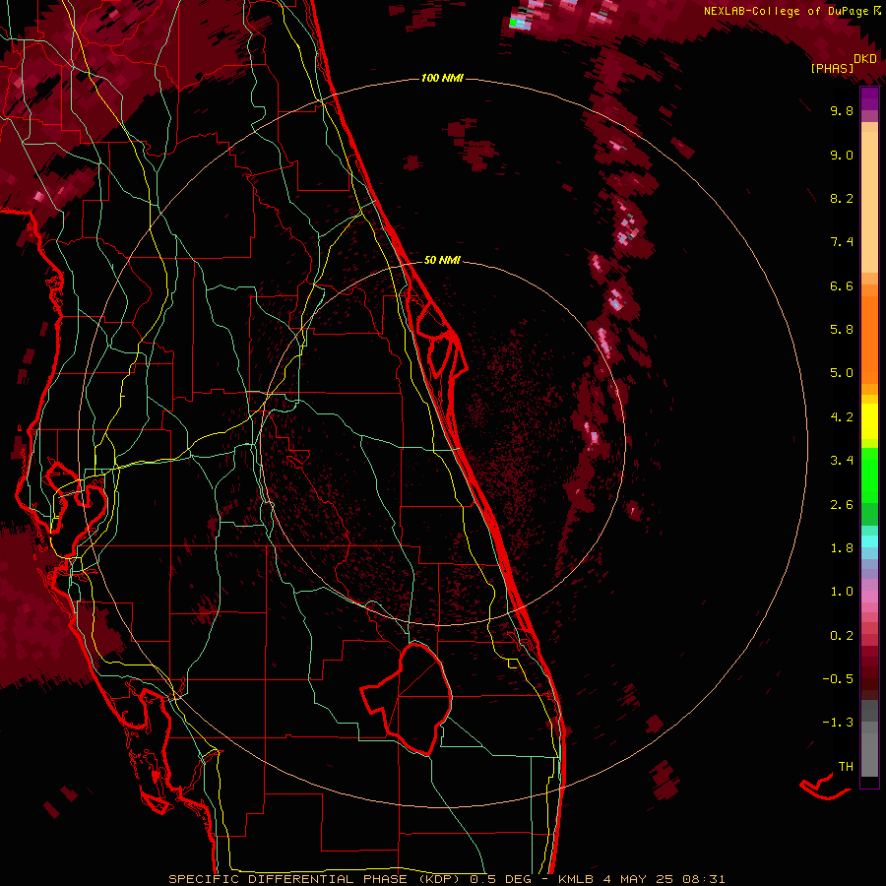
Task: Select the 3.4 value on the scale
Action: (x=842, y=461)
